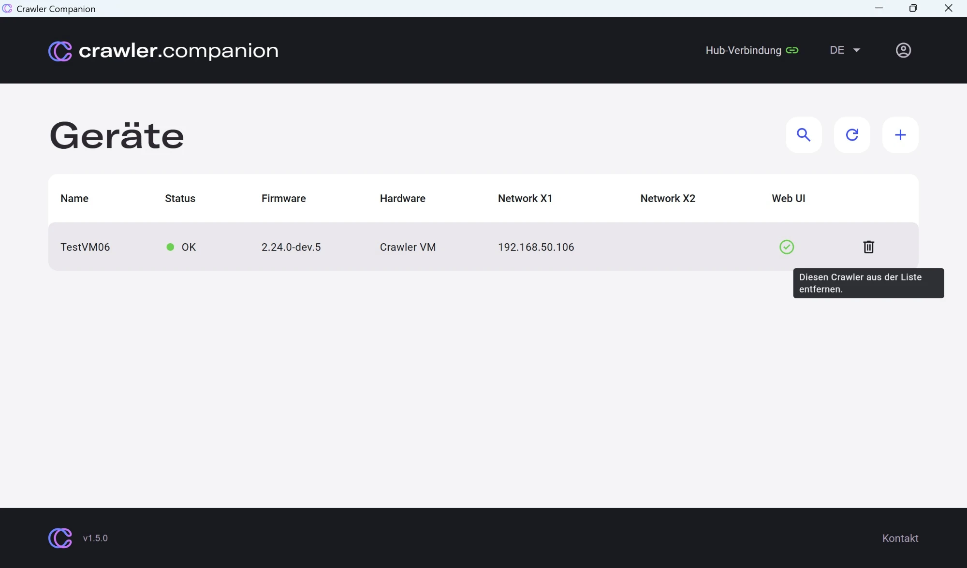
Task: Click the Crawler Companion window title
Action: [56, 9]
